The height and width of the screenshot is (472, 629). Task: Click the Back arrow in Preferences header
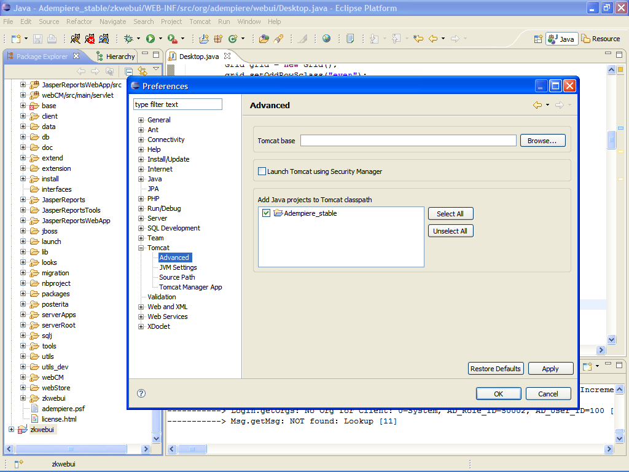[x=537, y=105]
